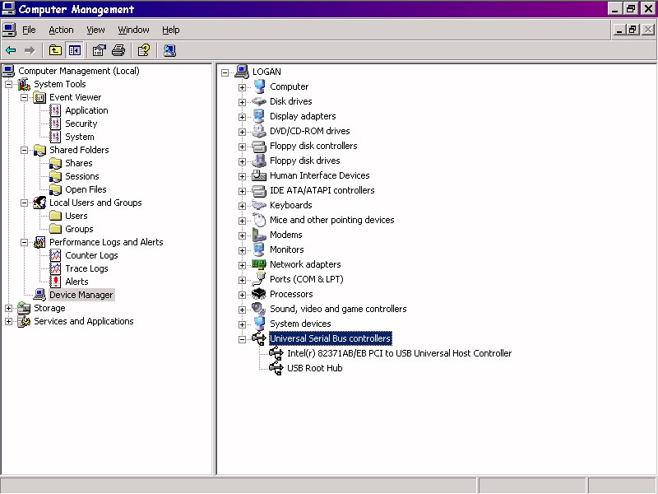Open the Help menu
Image resolution: width=658 pixels, height=494 pixels.
coord(171,30)
